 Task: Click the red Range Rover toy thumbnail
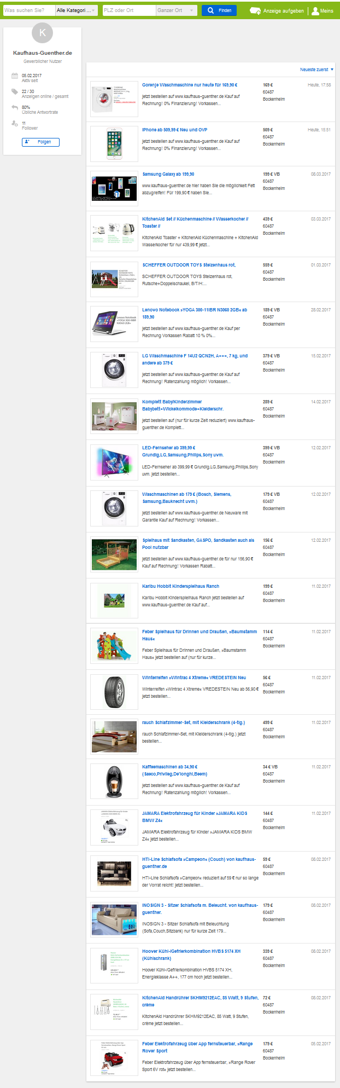tap(114, 1058)
